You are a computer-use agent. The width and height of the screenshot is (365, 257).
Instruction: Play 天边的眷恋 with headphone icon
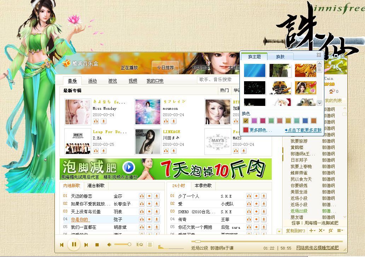coord(142,196)
